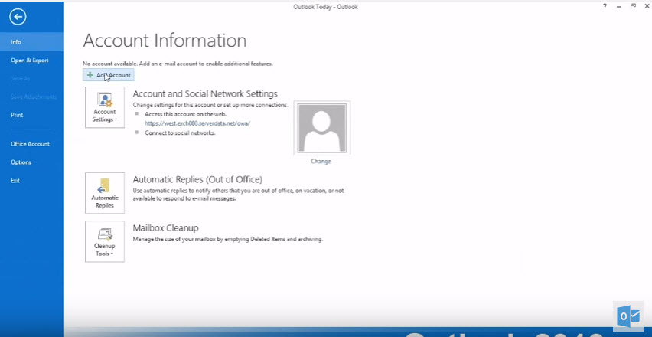Click Connect to social networks text
This screenshot has width=652, height=337.
click(x=180, y=133)
